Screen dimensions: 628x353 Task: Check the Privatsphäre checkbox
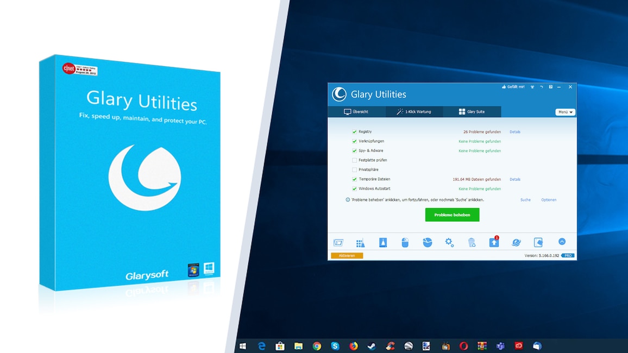[354, 169]
